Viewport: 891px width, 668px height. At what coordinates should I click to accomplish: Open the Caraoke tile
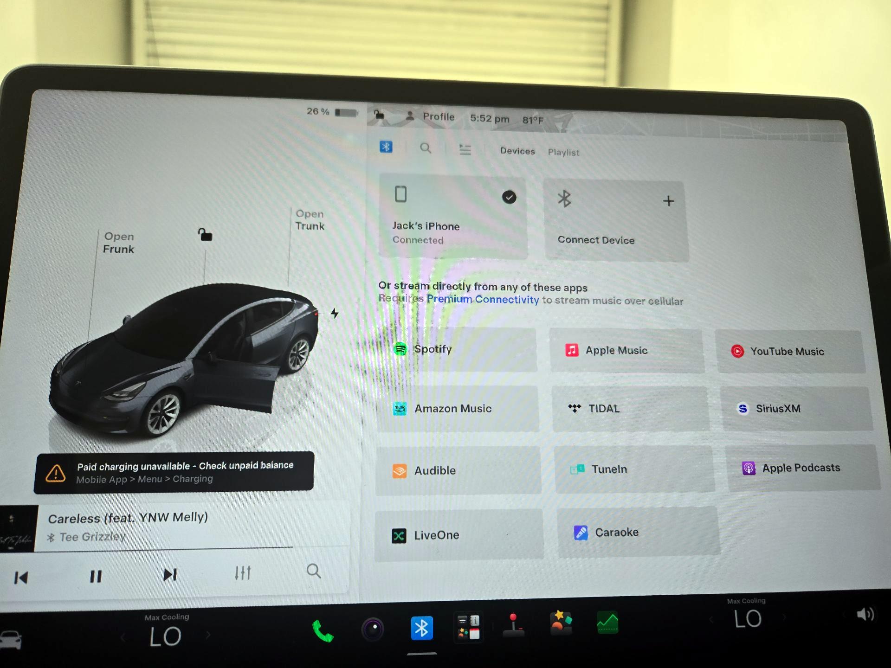[638, 532]
